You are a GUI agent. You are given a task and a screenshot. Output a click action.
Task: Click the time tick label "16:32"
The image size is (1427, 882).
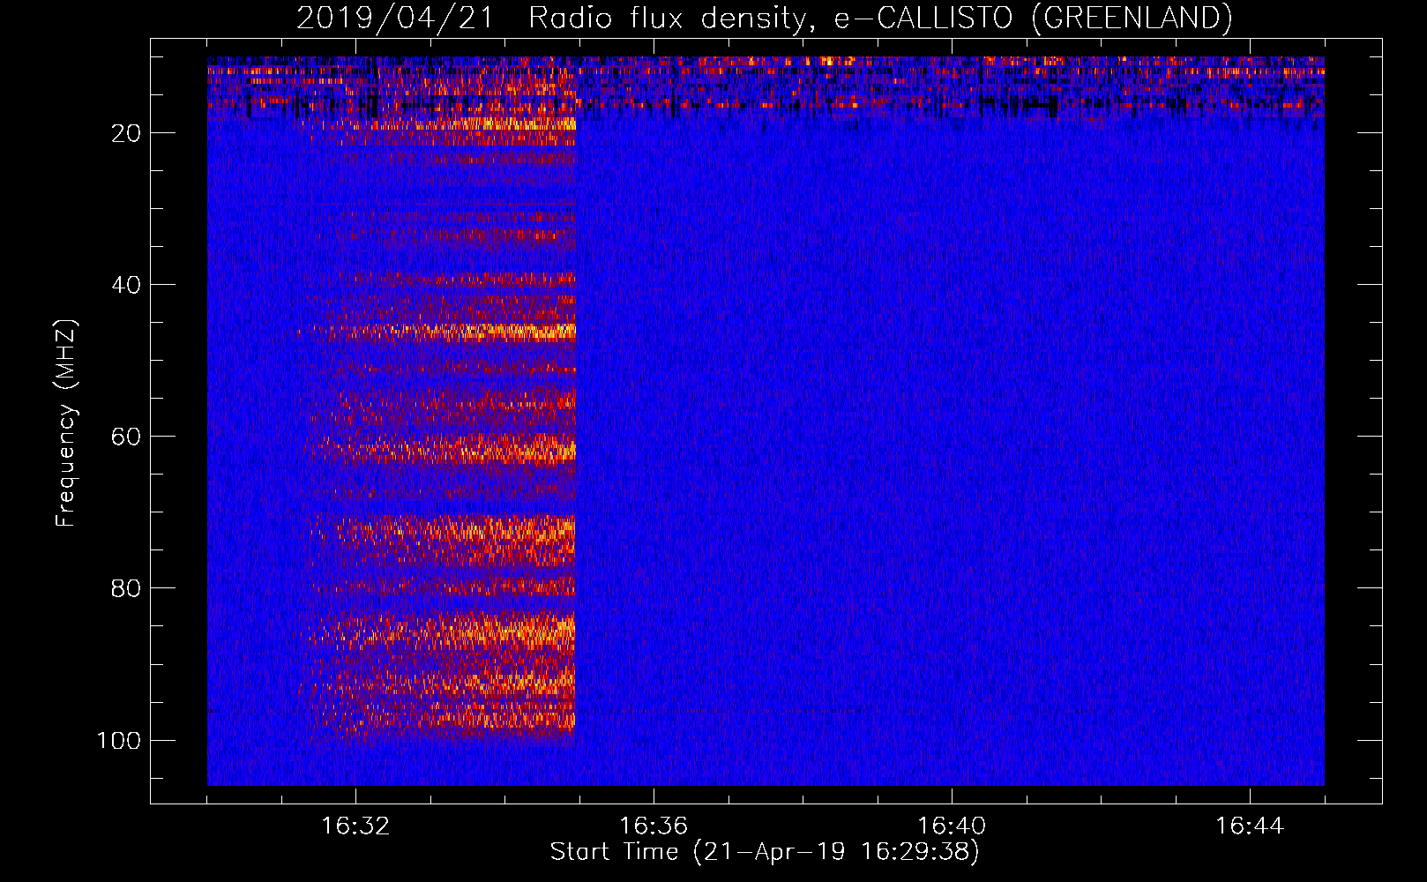(355, 826)
